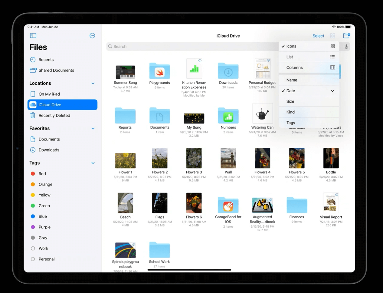Select On My iPad location
This screenshot has width=383, height=293.
[x=62, y=94]
